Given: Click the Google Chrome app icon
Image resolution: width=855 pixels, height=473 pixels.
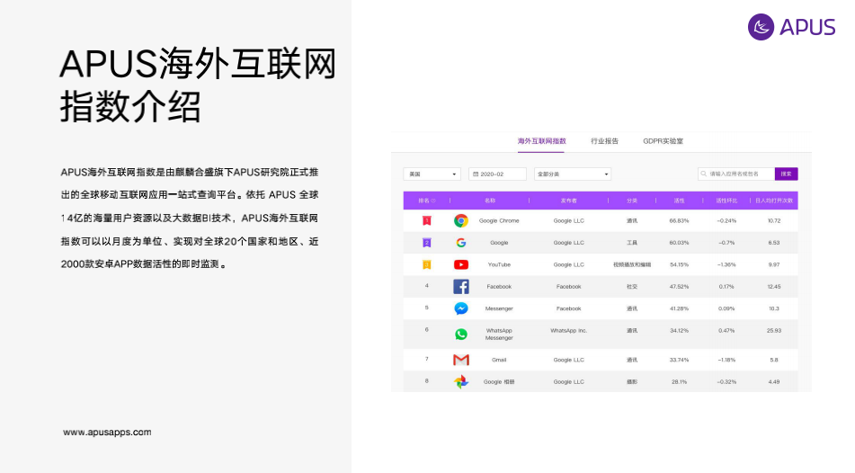Looking at the screenshot, I should pos(460,220).
